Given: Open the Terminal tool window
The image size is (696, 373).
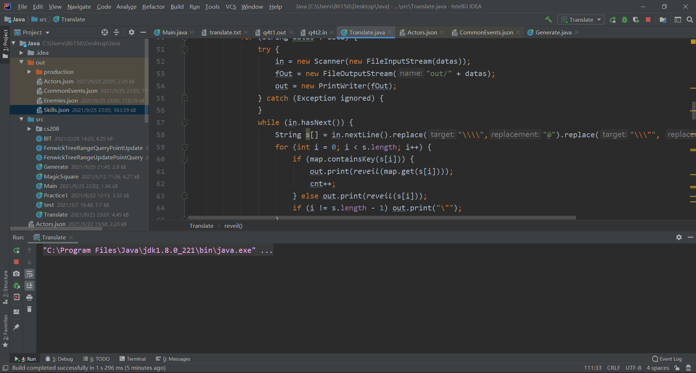Looking at the screenshot, I should tap(133, 359).
